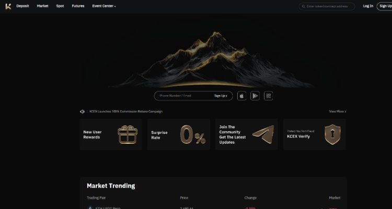
Task: Click the announcement speaker icon
Action: coord(82,111)
